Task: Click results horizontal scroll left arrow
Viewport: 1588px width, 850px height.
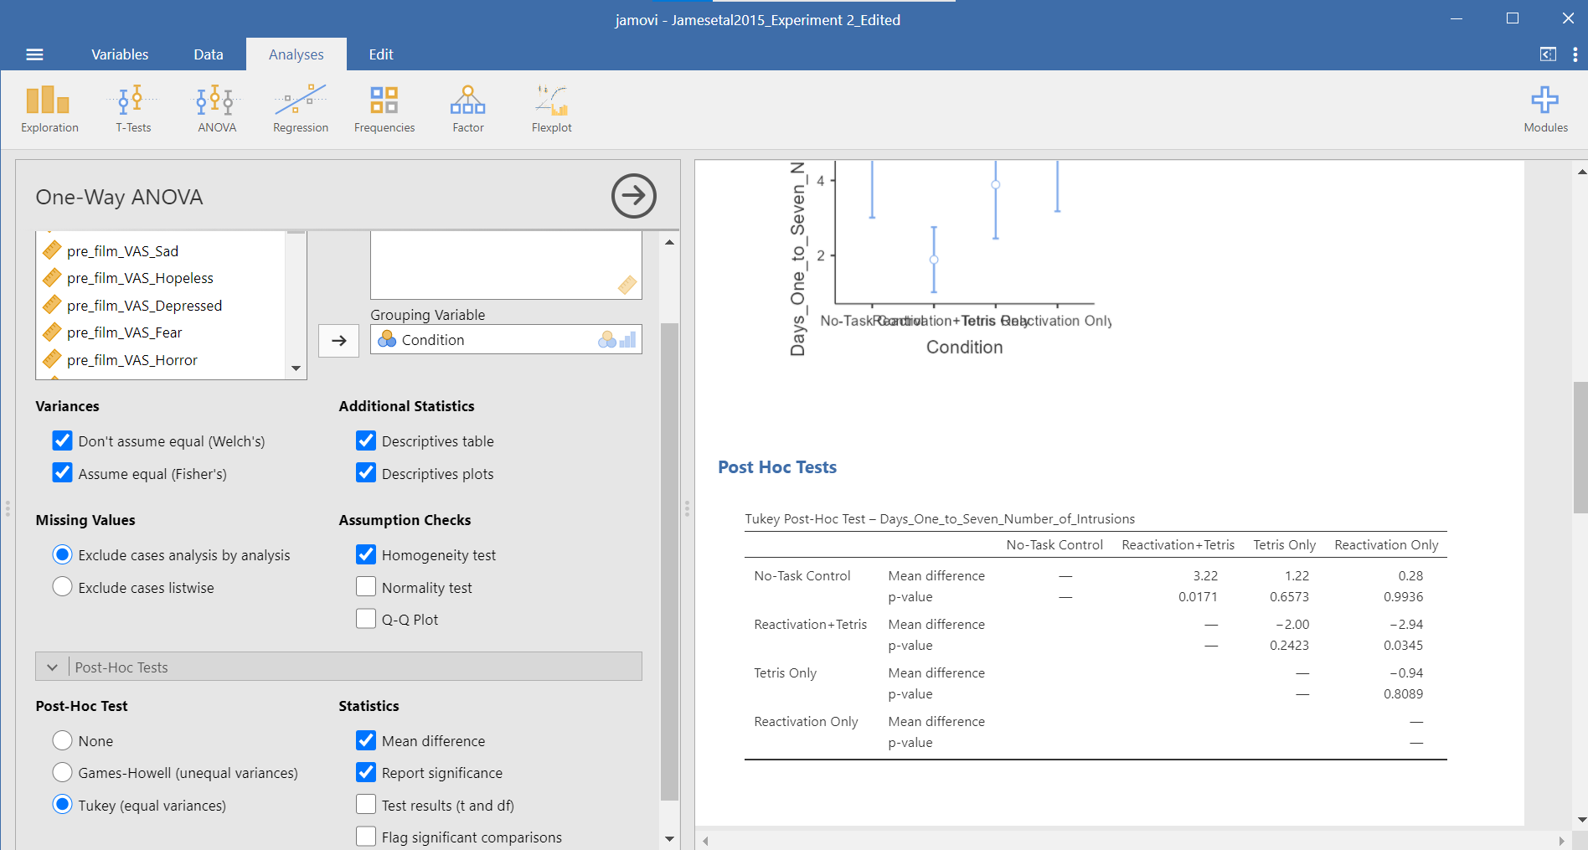Action: tap(706, 841)
